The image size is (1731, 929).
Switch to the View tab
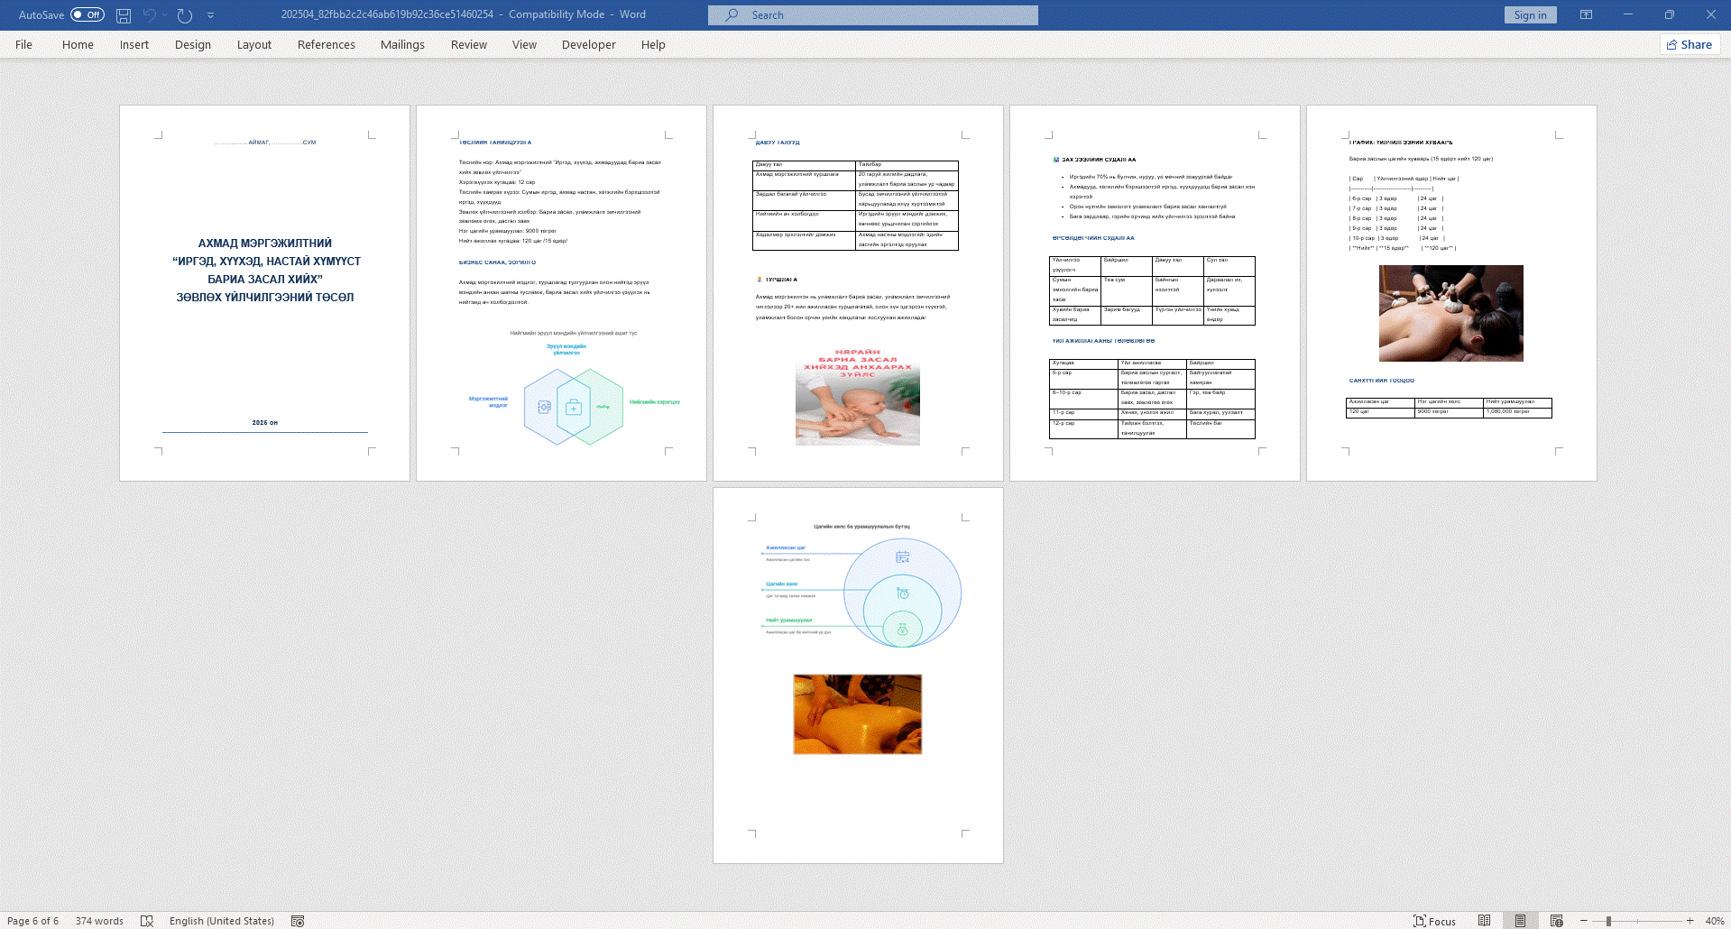[524, 44]
